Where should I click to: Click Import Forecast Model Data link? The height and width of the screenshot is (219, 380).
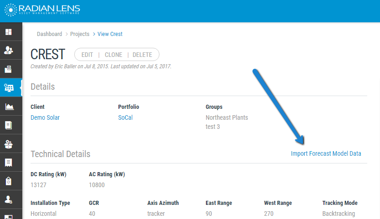point(326,153)
